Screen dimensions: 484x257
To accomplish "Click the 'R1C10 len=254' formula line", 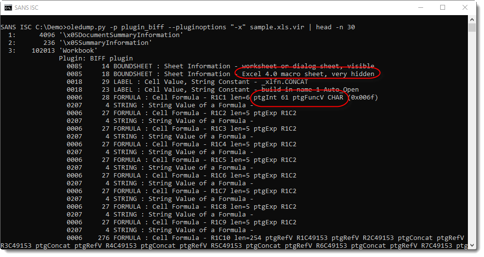I will tap(236, 238).
